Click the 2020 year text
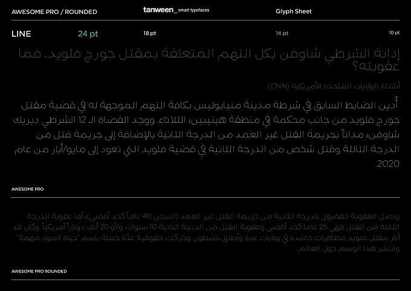 pos(388,164)
